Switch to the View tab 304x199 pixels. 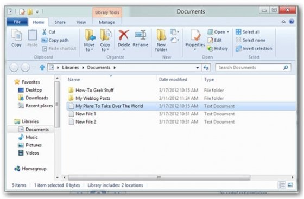(x=81, y=22)
